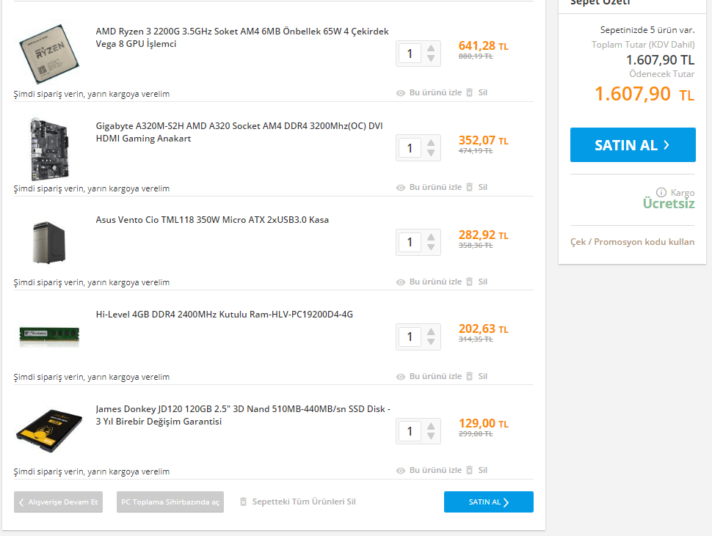
Task: Click info icon next to Kargo
Action: (661, 192)
